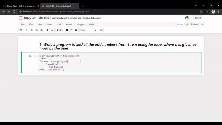The width and height of the screenshot is (222, 125).
Task: Click inside the code cell editor
Action: click(120, 62)
